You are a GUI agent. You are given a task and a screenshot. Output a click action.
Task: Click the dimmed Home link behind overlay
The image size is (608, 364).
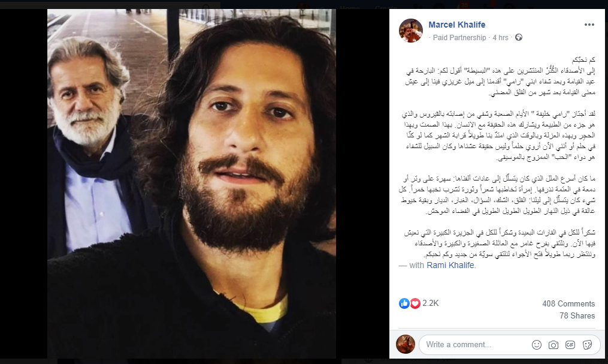349,8
